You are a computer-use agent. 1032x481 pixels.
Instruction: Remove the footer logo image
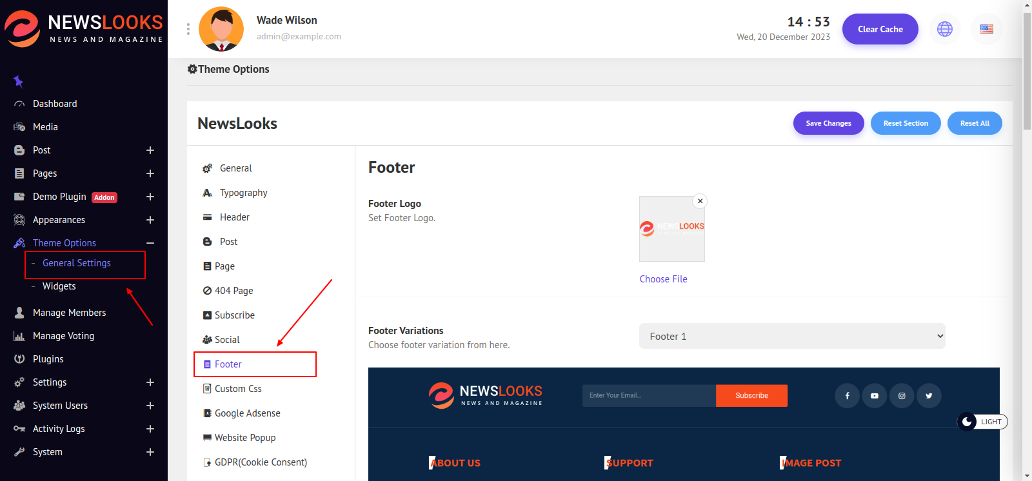coord(700,201)
